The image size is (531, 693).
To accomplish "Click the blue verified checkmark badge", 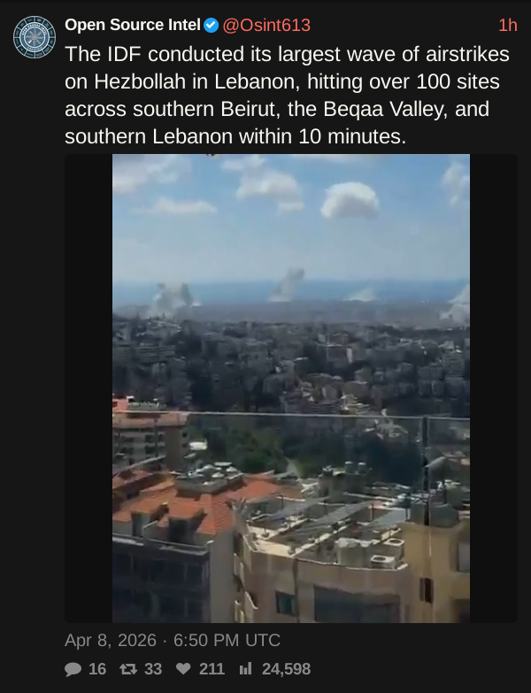I will click(x=212, y=25).
